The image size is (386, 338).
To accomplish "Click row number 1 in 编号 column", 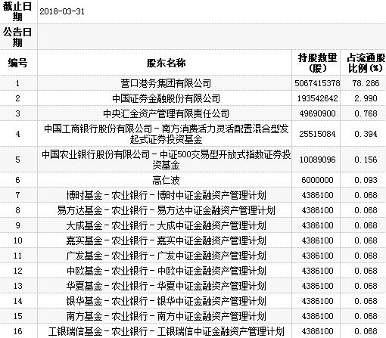I will 17,83.
